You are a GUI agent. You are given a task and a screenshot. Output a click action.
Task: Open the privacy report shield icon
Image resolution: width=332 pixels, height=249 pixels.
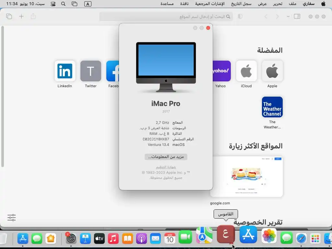[240, 17]
